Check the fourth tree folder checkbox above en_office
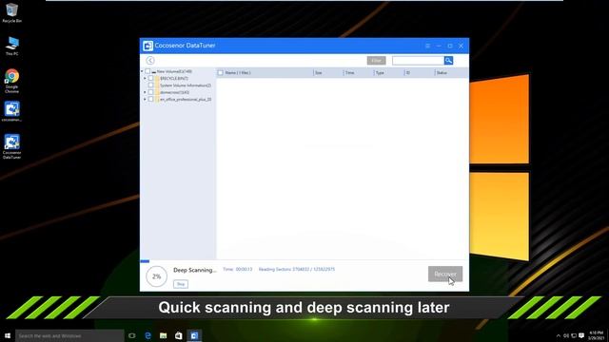The height and width of the screenshot is (342, 609). click(150, 92)
